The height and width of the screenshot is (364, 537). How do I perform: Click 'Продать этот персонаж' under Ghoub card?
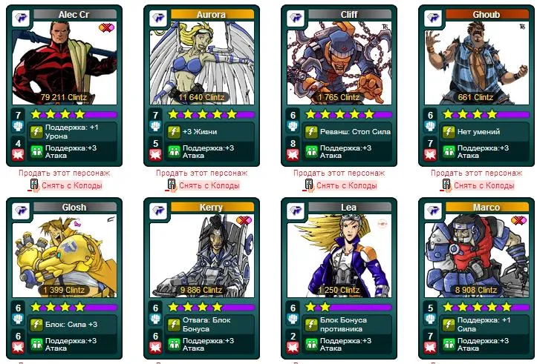coord(476,173)
